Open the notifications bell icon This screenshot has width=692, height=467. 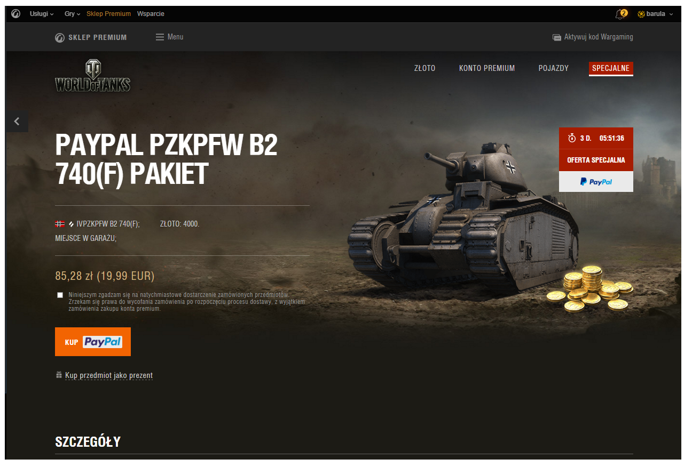coord(621,14)
